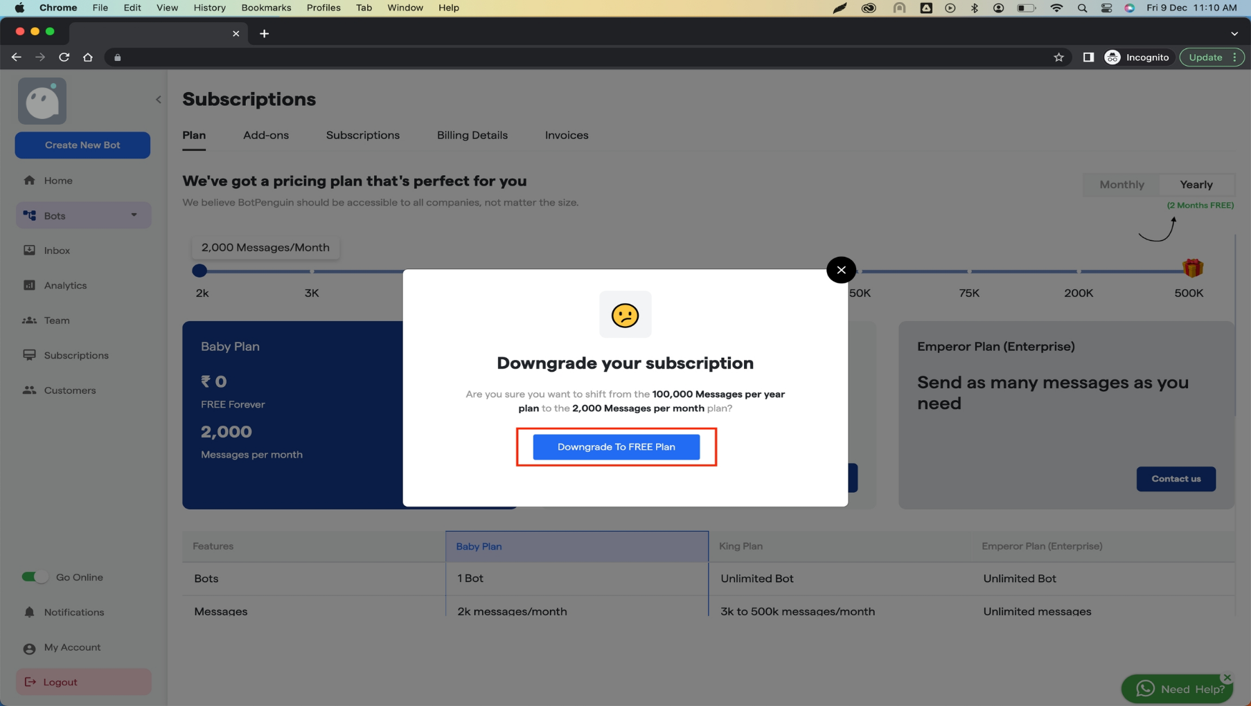Open the Profiles menu

click(323, 8)
